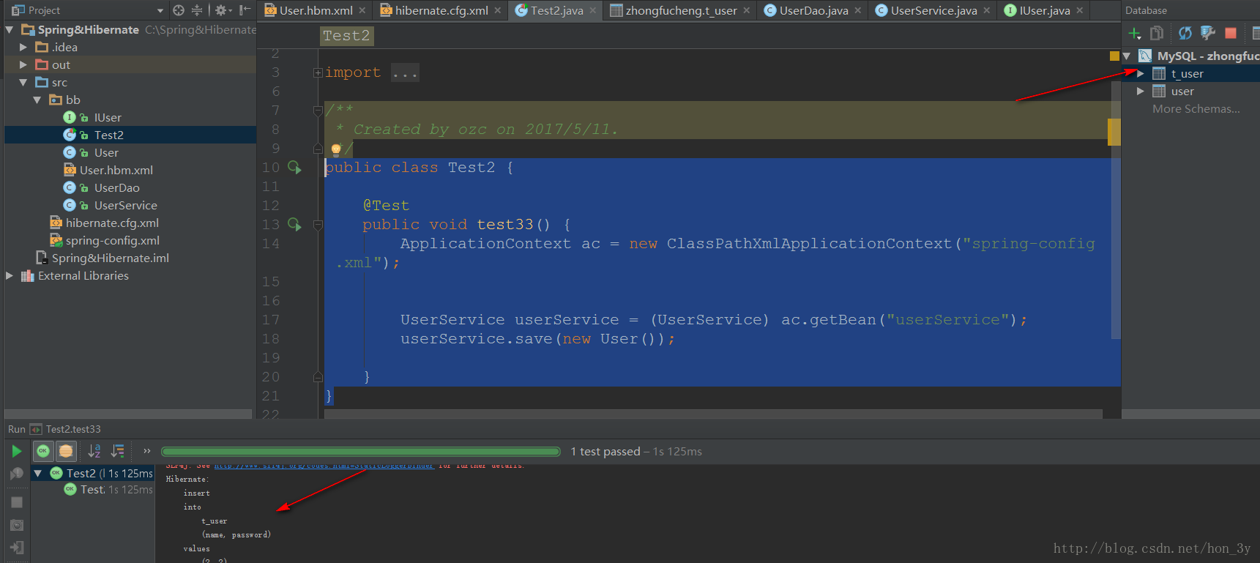Image resolution: width=1260 pixels, height=563 pixels.
Task: Sort tests alphabetically
Action: click(x=94, y=451)
